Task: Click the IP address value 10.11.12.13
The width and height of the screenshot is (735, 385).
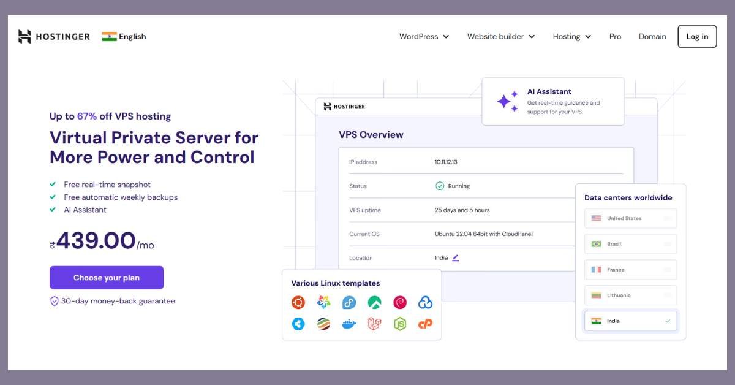Action: [x=446, y=162]
